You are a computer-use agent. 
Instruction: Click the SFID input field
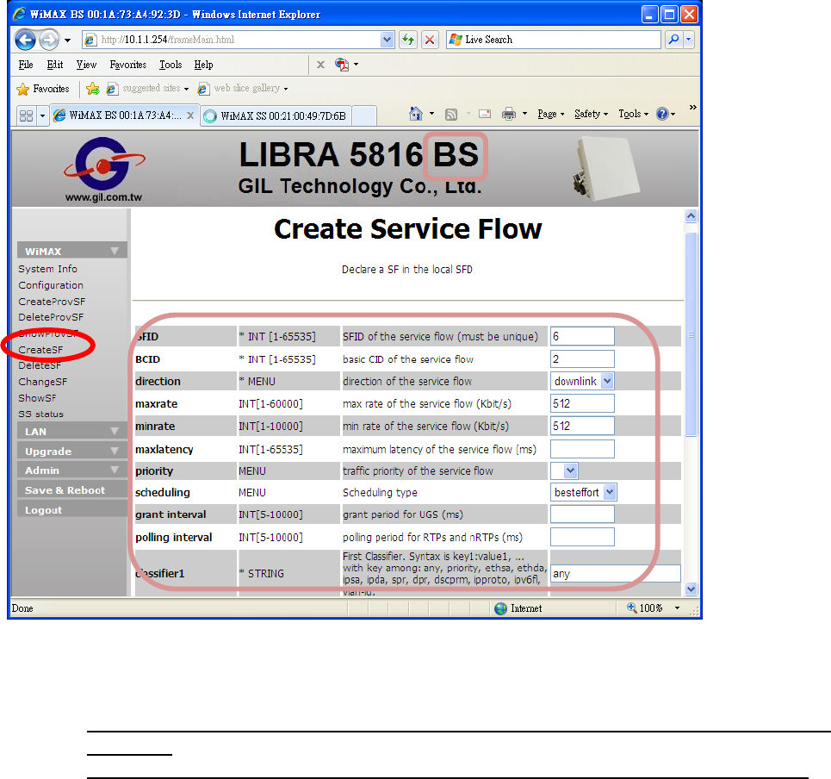coord(582,336)
